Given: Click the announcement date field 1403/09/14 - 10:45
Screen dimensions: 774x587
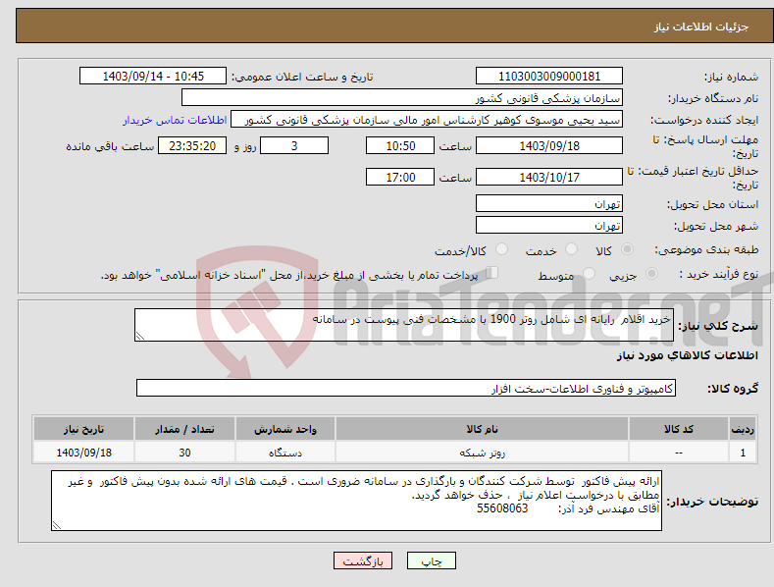Looking at the screenshot, I should pyautogui.click(x=153, y=77).
